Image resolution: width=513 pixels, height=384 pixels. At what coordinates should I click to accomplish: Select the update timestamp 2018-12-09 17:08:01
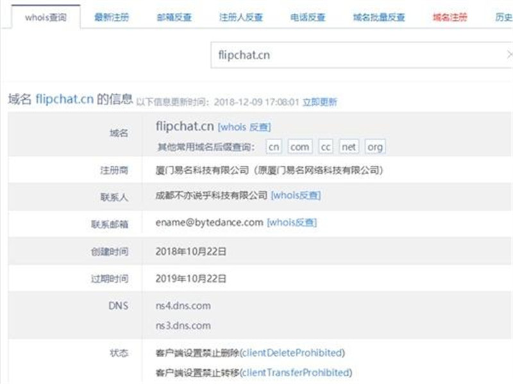tap(256, 102)
